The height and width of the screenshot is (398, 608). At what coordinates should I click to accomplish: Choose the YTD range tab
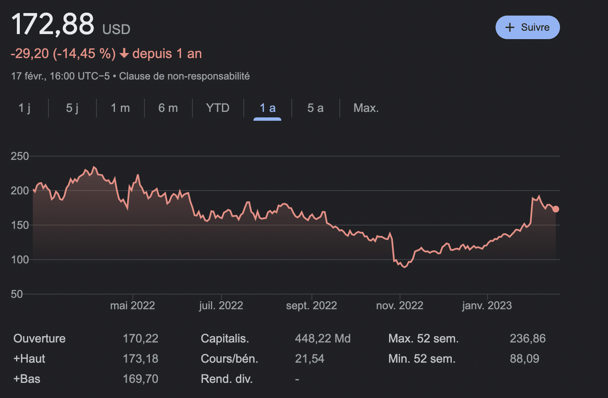click(218, 108)
